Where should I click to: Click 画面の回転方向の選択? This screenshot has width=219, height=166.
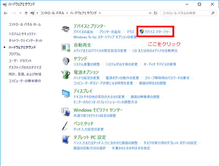pos(89,148)
